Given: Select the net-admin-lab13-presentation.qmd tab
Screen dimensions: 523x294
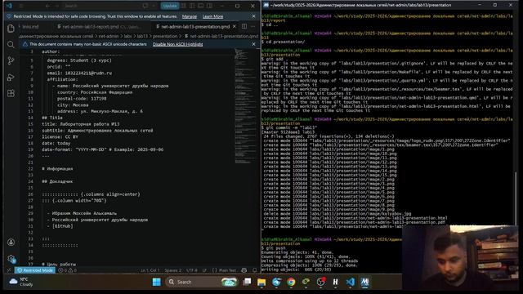Looking at the screenshot, I should pos(195,26).
